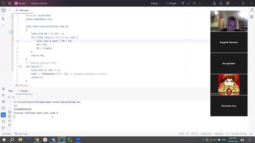
Task: Open the Debug build profile dropdown
Action: 155,3
